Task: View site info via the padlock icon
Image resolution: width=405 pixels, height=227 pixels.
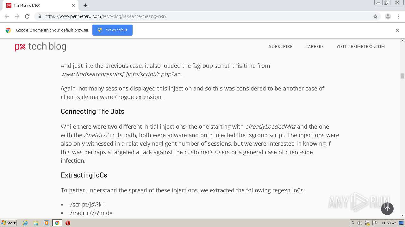Action: 40,16
